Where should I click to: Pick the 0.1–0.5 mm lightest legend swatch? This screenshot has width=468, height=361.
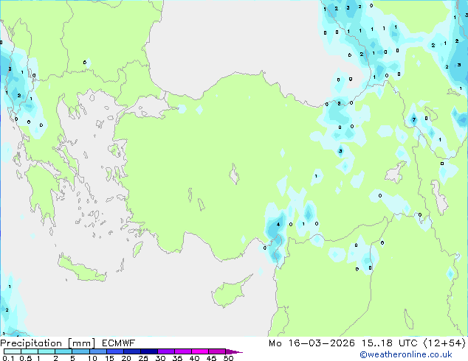13,351
